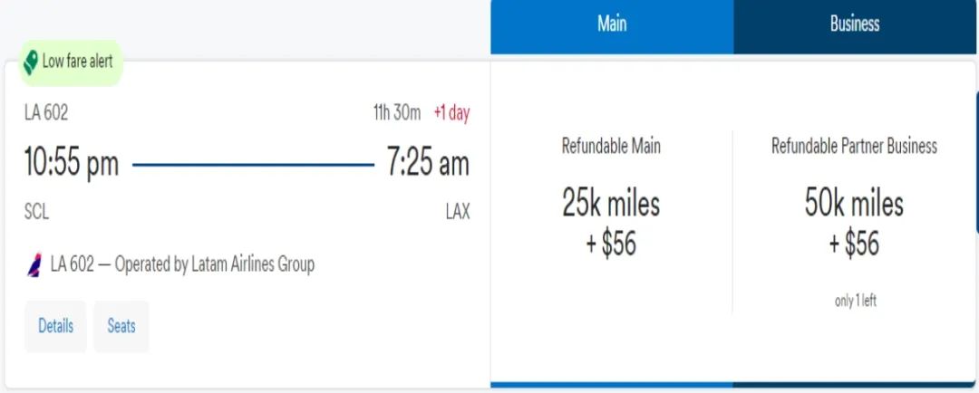
Task: Click the LAX destination airport code
Action: (x=458, y=213)
